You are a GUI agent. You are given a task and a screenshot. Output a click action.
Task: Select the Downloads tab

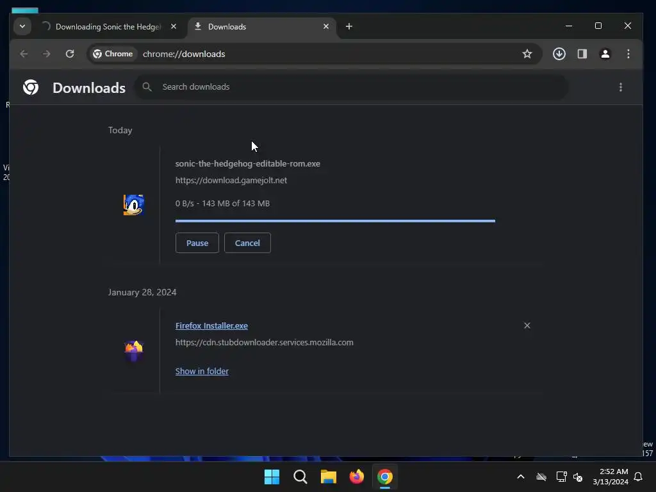click(x=261, y=27)
